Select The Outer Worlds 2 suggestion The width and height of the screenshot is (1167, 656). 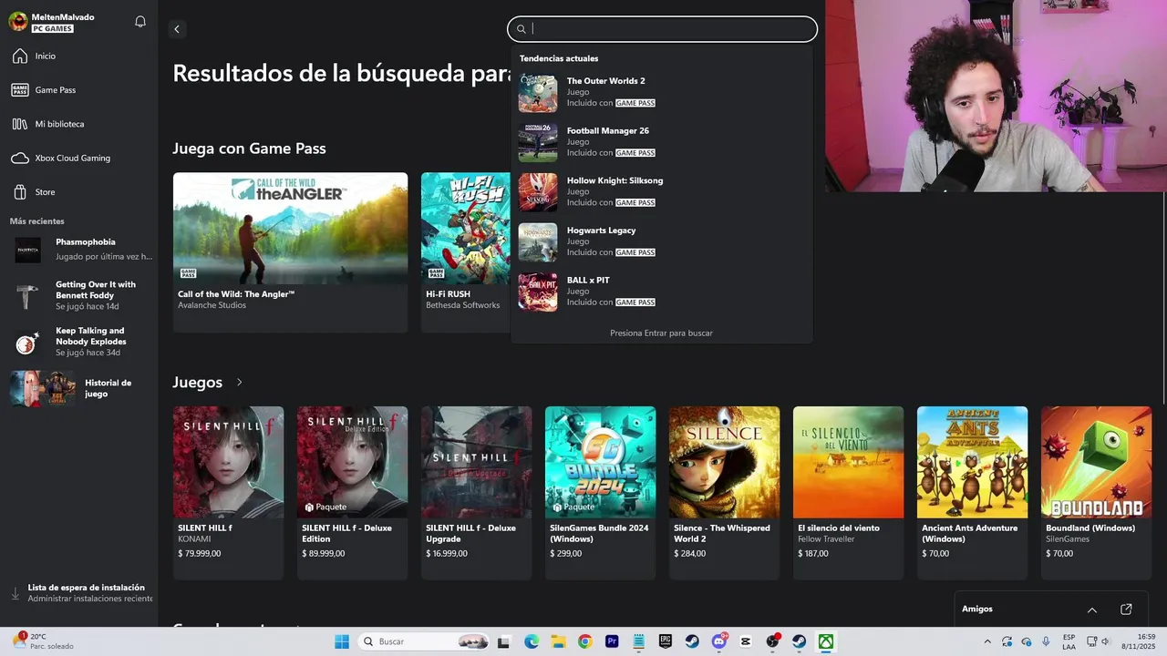661,93
